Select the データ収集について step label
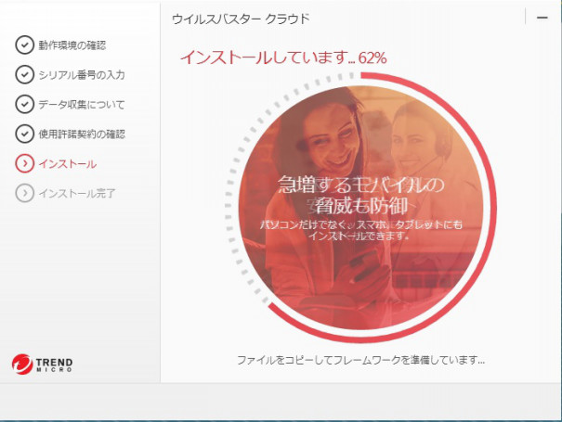 point(82,105)
